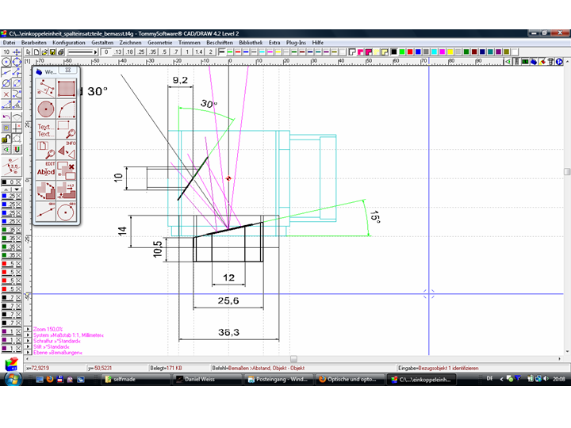Select the hatched rectangle tool in floating palette
The width and height of the screenshot is (571, 428).
click(x=67, y=88)
